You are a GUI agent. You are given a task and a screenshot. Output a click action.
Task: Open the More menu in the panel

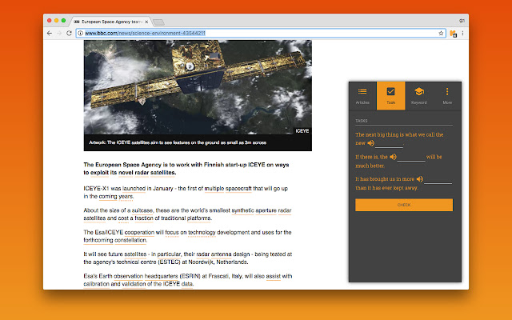coord(447,96)
